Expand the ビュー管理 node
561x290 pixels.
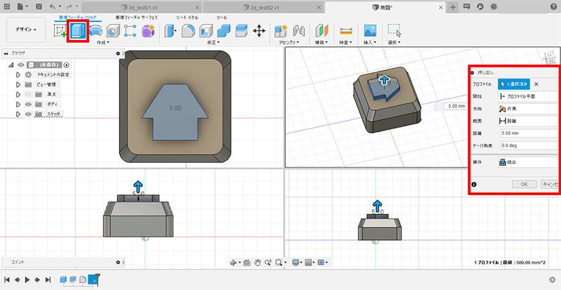18,85
